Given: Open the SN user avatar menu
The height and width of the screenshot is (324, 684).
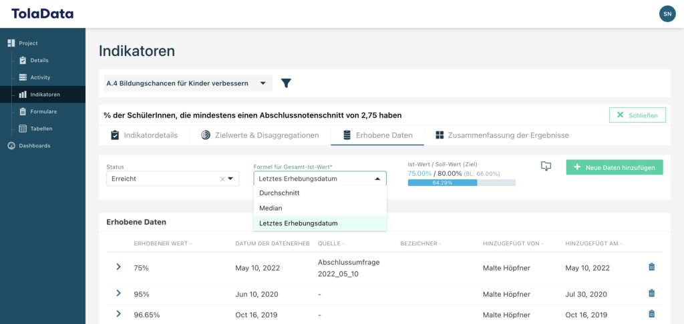Looking at the screenshot, I should [x=667, y=14].
